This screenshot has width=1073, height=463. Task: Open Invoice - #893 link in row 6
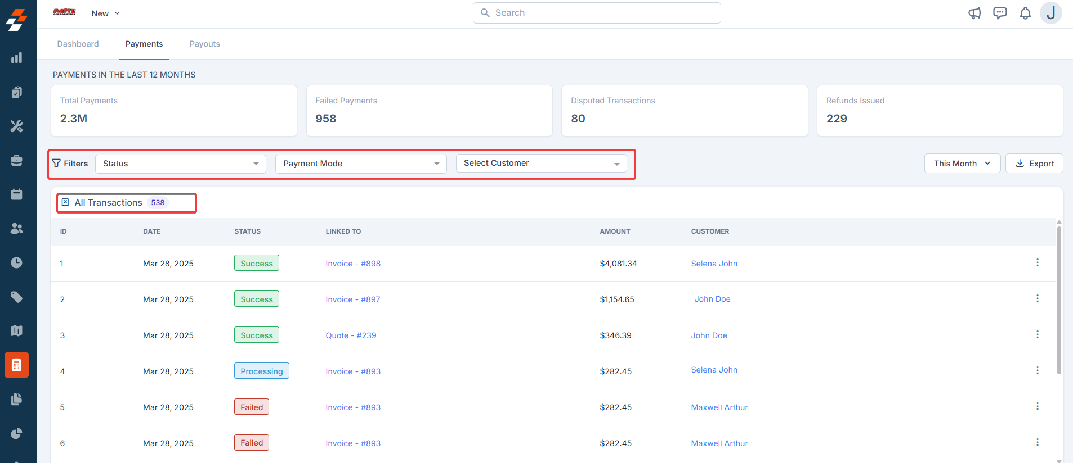(x=353, y=443)
